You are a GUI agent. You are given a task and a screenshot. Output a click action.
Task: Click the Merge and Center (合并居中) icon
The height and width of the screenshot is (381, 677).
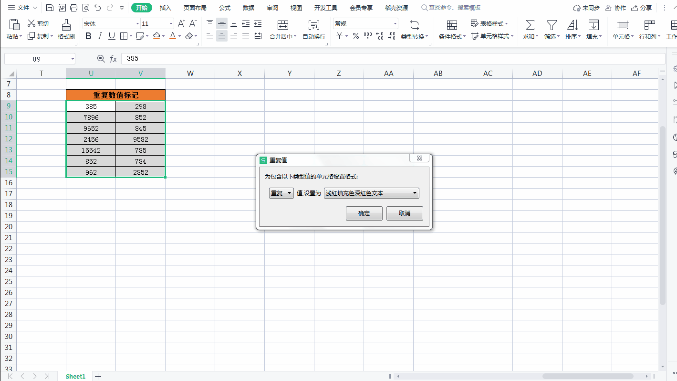(x=283, y=25)
